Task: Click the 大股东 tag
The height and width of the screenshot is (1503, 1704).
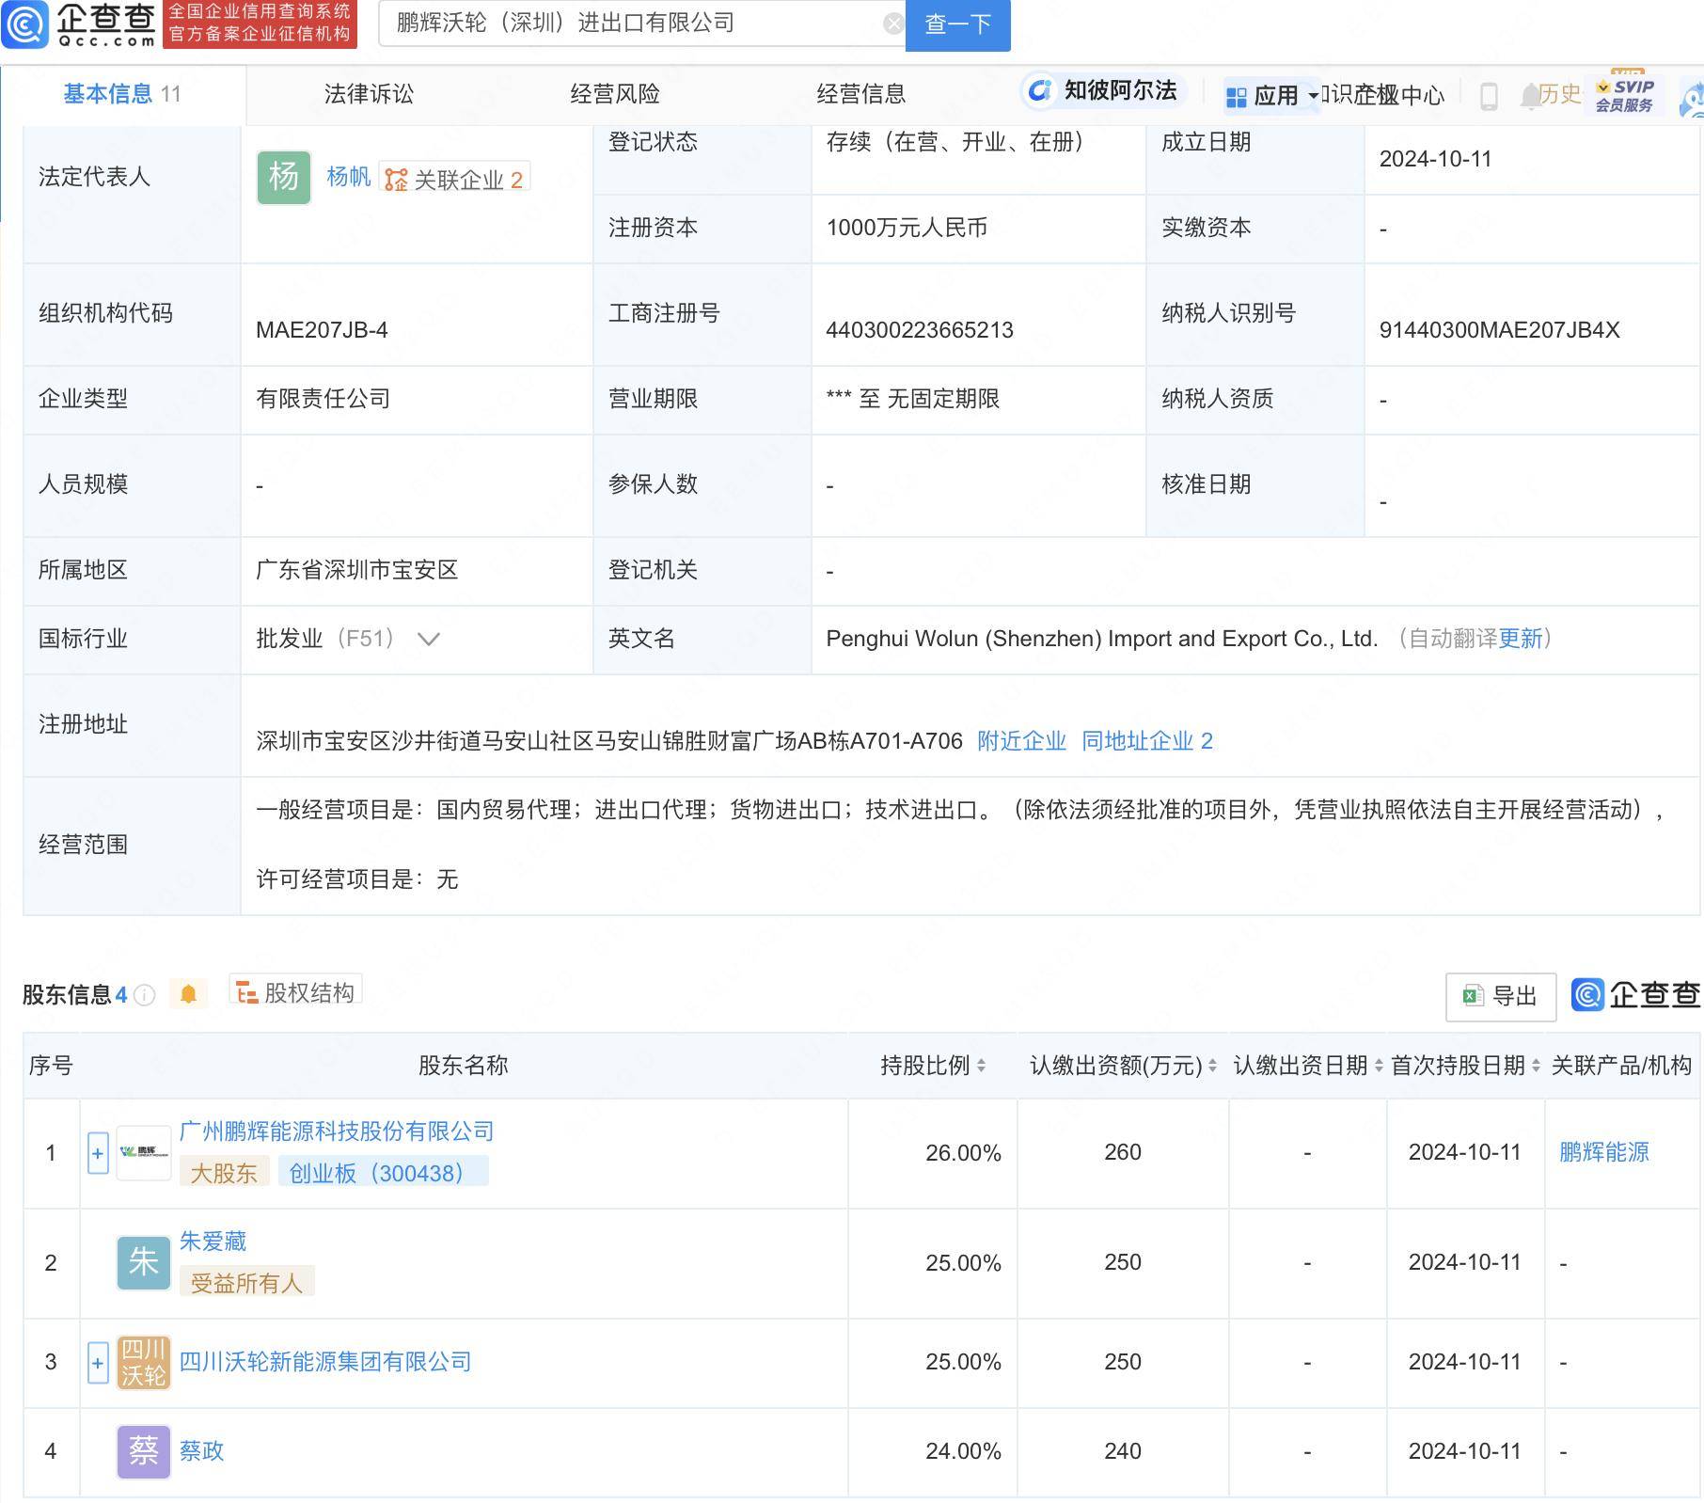Action: tap(224, 1173)
